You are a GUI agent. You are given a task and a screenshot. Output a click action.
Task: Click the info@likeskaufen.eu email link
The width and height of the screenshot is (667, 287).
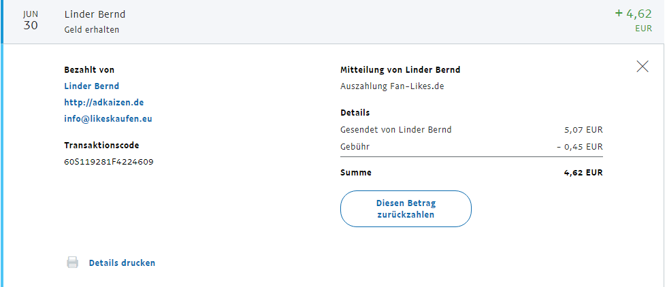pos(108,118)
